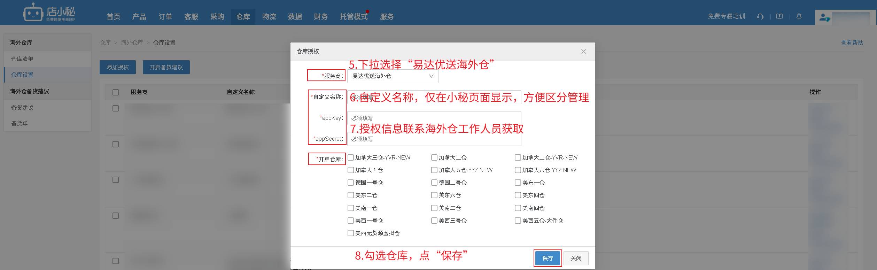Expand the 服务商 dropdown
The height and width of the screenshot is (270, 877).
(x=393, y=76)
